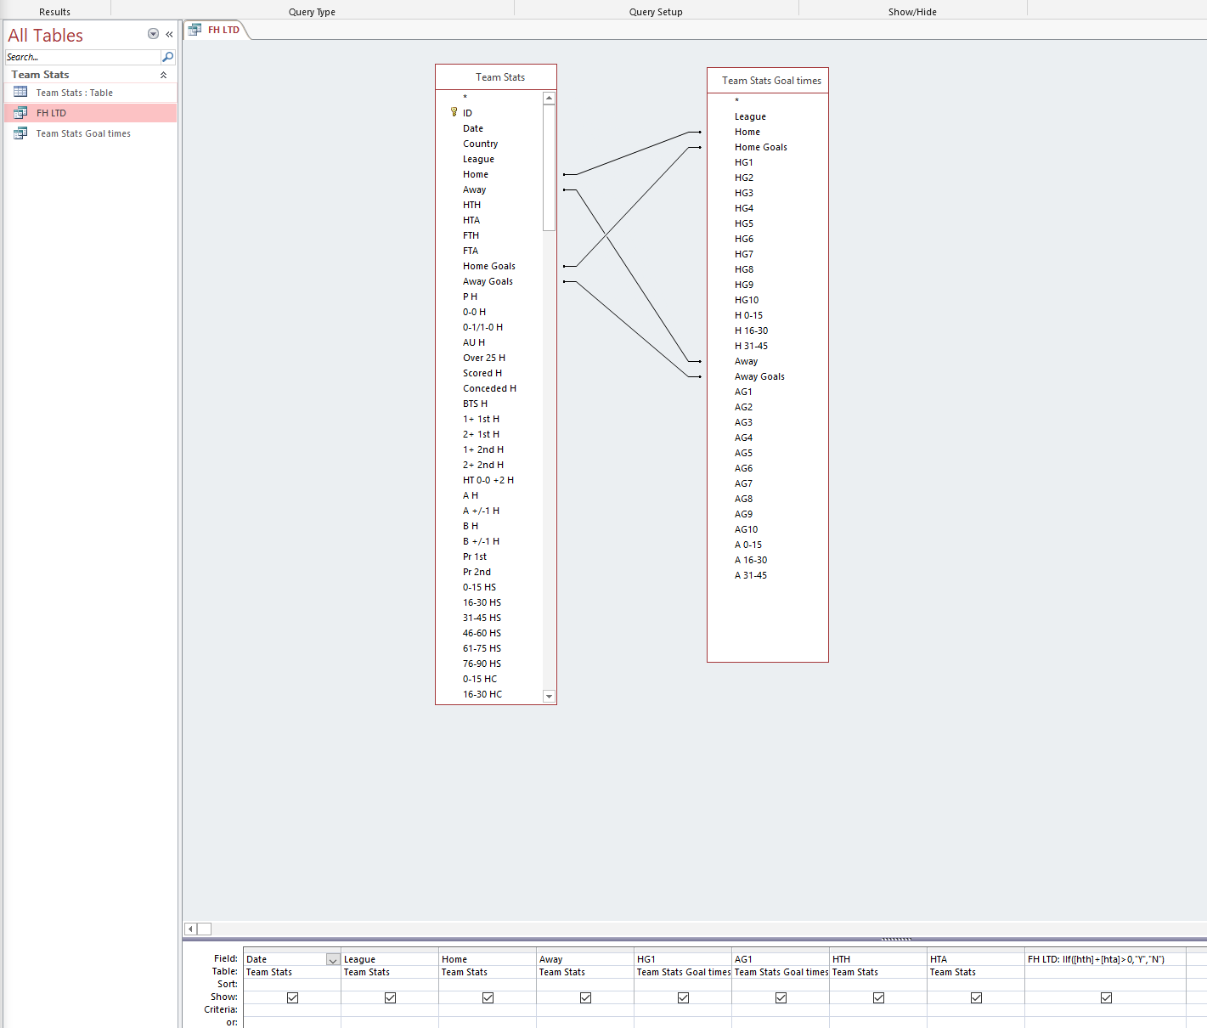Select the asterisk row in Team Stats Goal times

736,101
